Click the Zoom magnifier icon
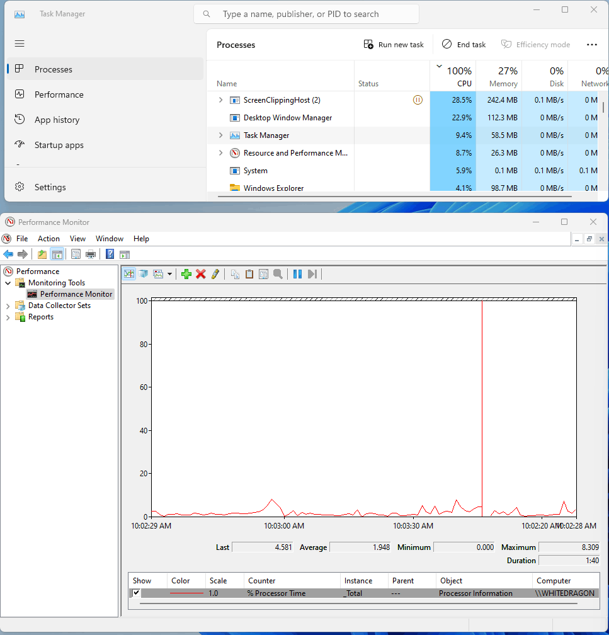 [x=278, y=274]
